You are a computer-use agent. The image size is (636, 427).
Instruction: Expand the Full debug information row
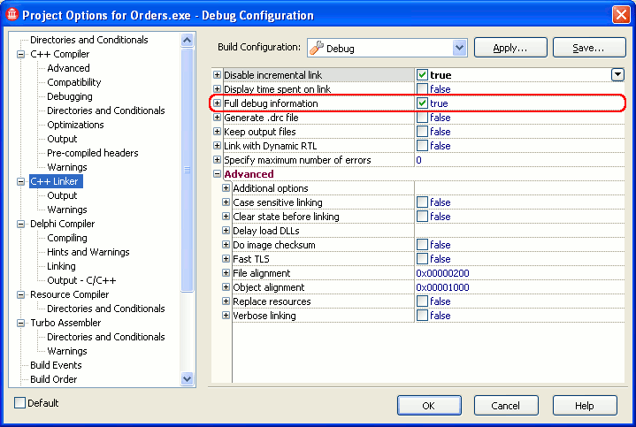(218, 103)
